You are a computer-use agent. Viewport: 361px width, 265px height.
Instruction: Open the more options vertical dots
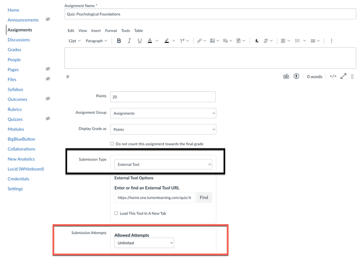pos(332,41)
